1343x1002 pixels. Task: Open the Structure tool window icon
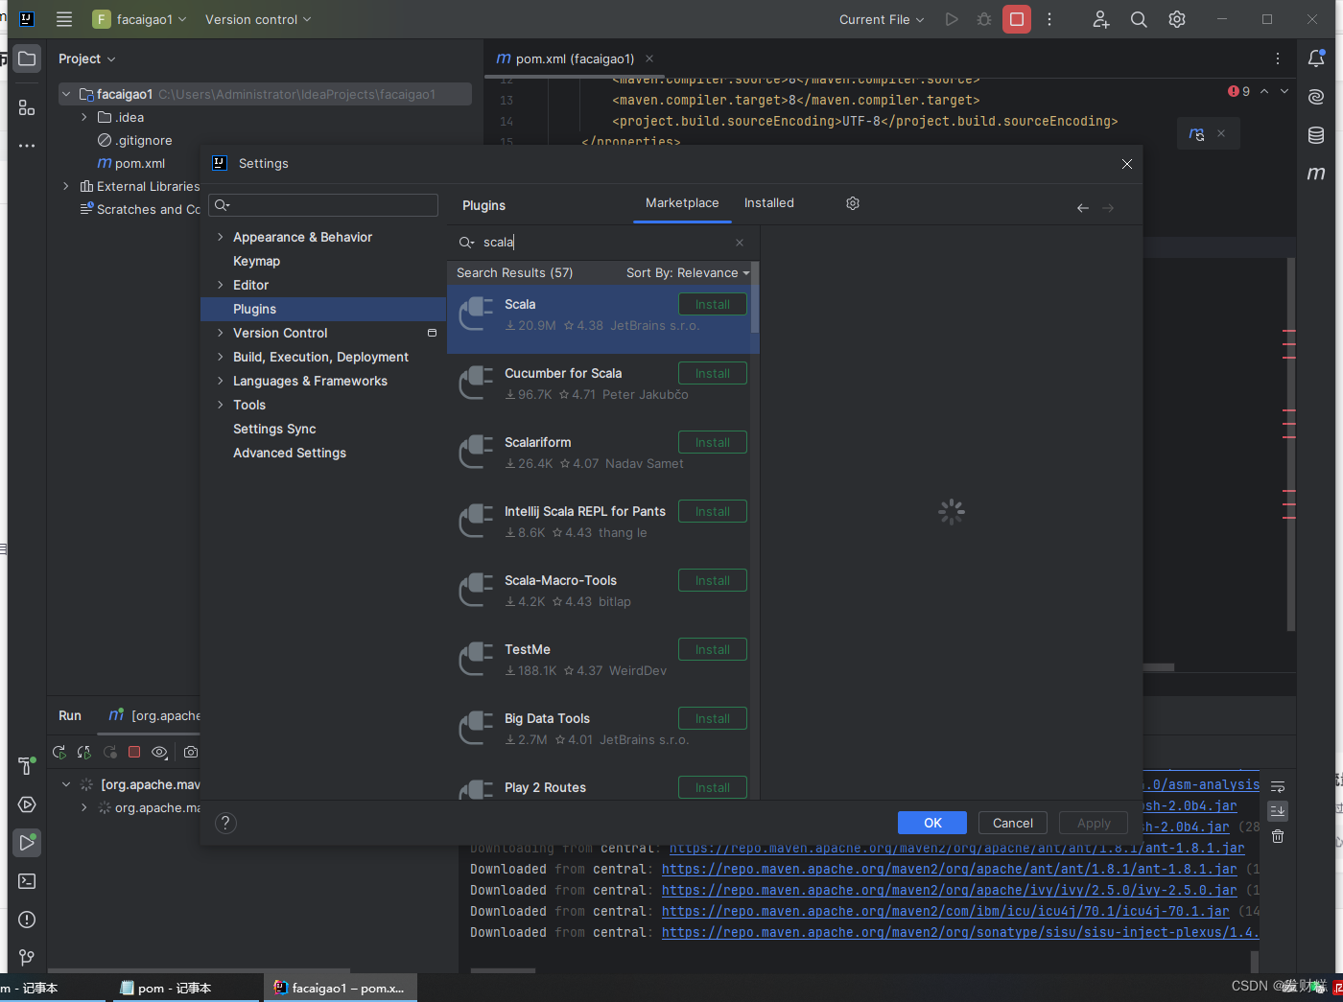27,107
